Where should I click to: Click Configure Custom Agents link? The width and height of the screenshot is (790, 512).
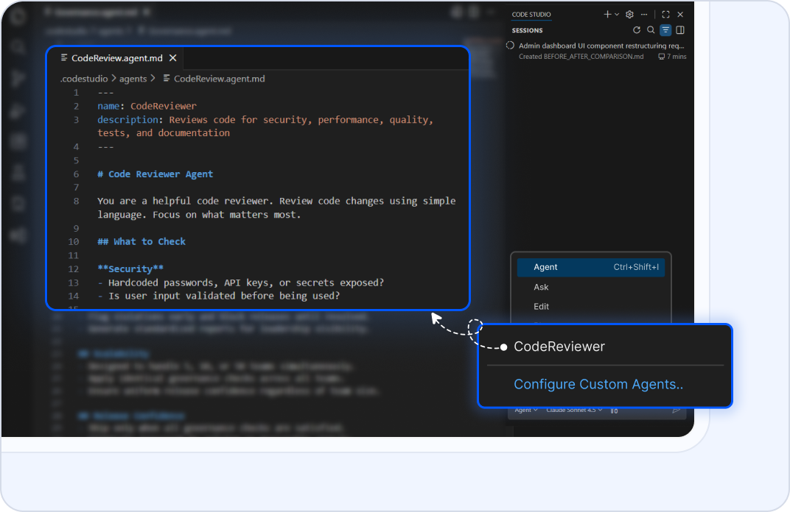click(x=598, y=385)
